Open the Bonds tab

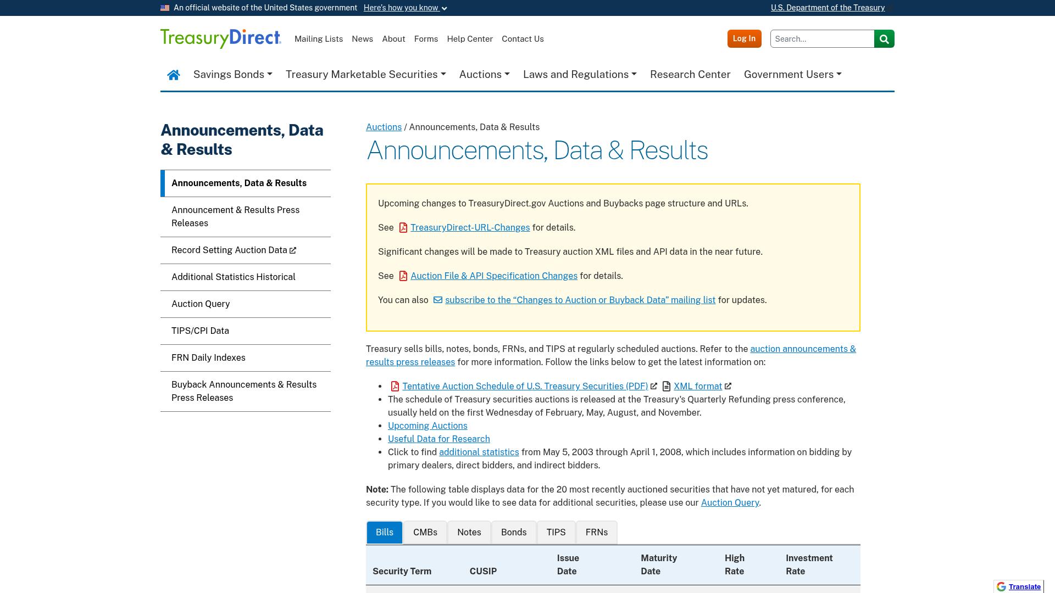514,533
